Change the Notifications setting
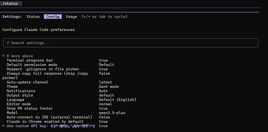The height and width of the screenshot is (132, 268). point(57,91)
